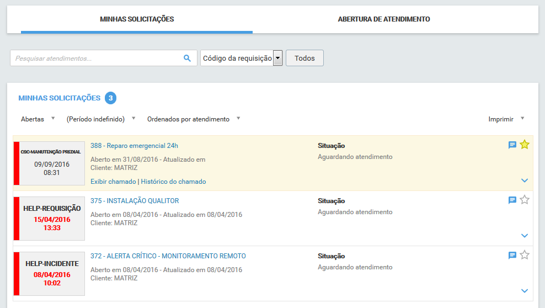Screen dimensions: 545x308
Task: Star ticket 372 ALERTA CRÍTICO
Action: click(525, 255)
